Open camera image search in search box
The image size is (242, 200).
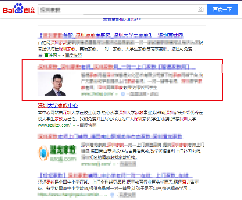[200, 10]
